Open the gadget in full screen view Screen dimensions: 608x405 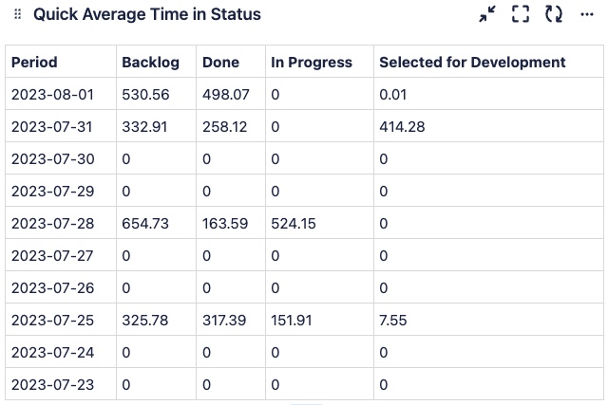point(520,14)
